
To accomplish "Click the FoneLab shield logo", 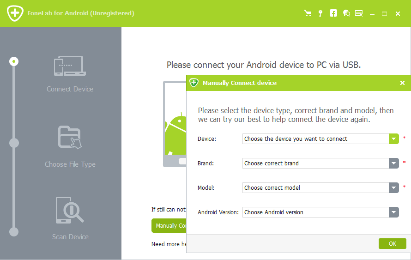I will coord(15,13).
